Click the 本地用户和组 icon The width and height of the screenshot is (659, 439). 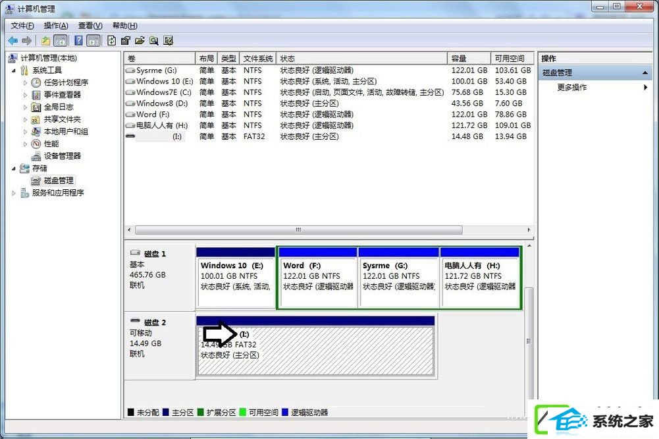point(36,131)
